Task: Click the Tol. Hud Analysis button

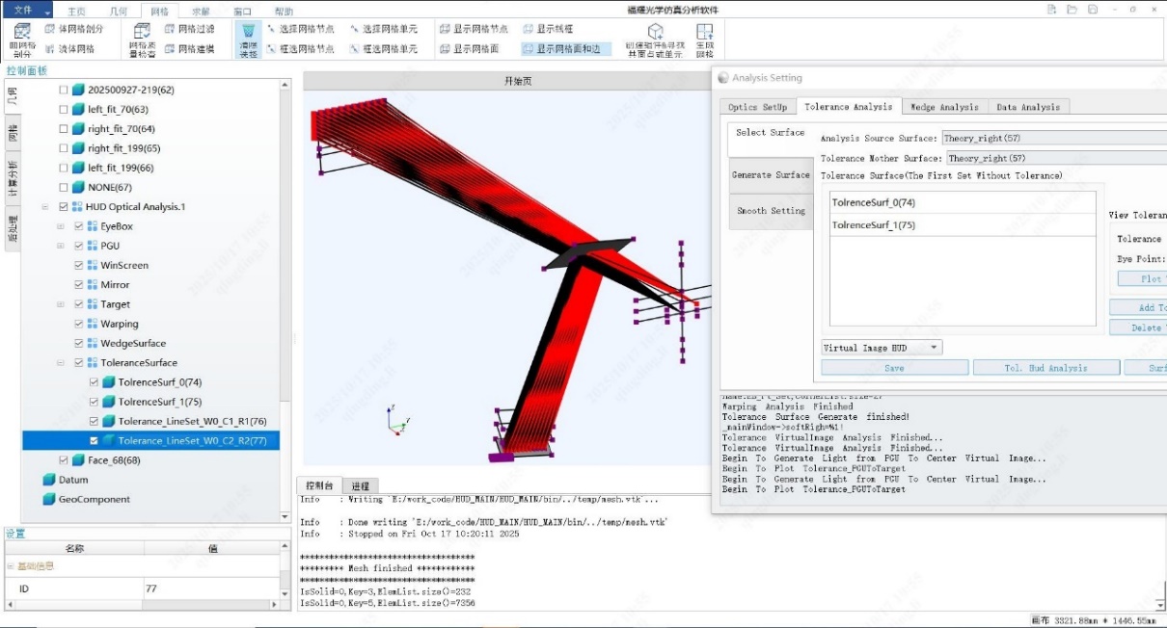Action: click(x=1046, y=368)
